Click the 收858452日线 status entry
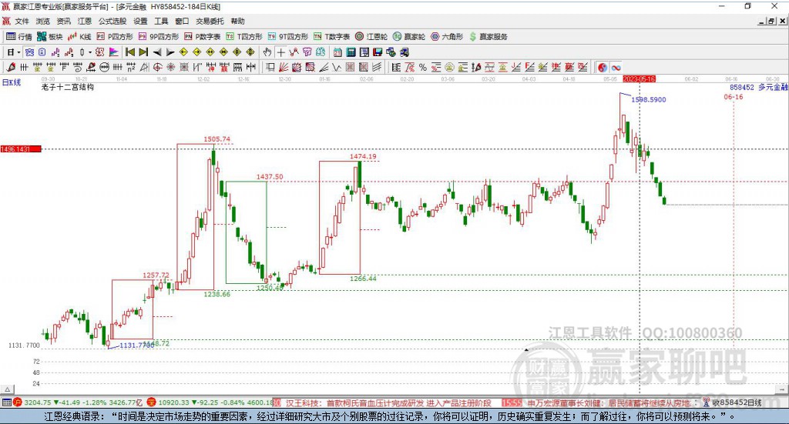 (737, 402)
